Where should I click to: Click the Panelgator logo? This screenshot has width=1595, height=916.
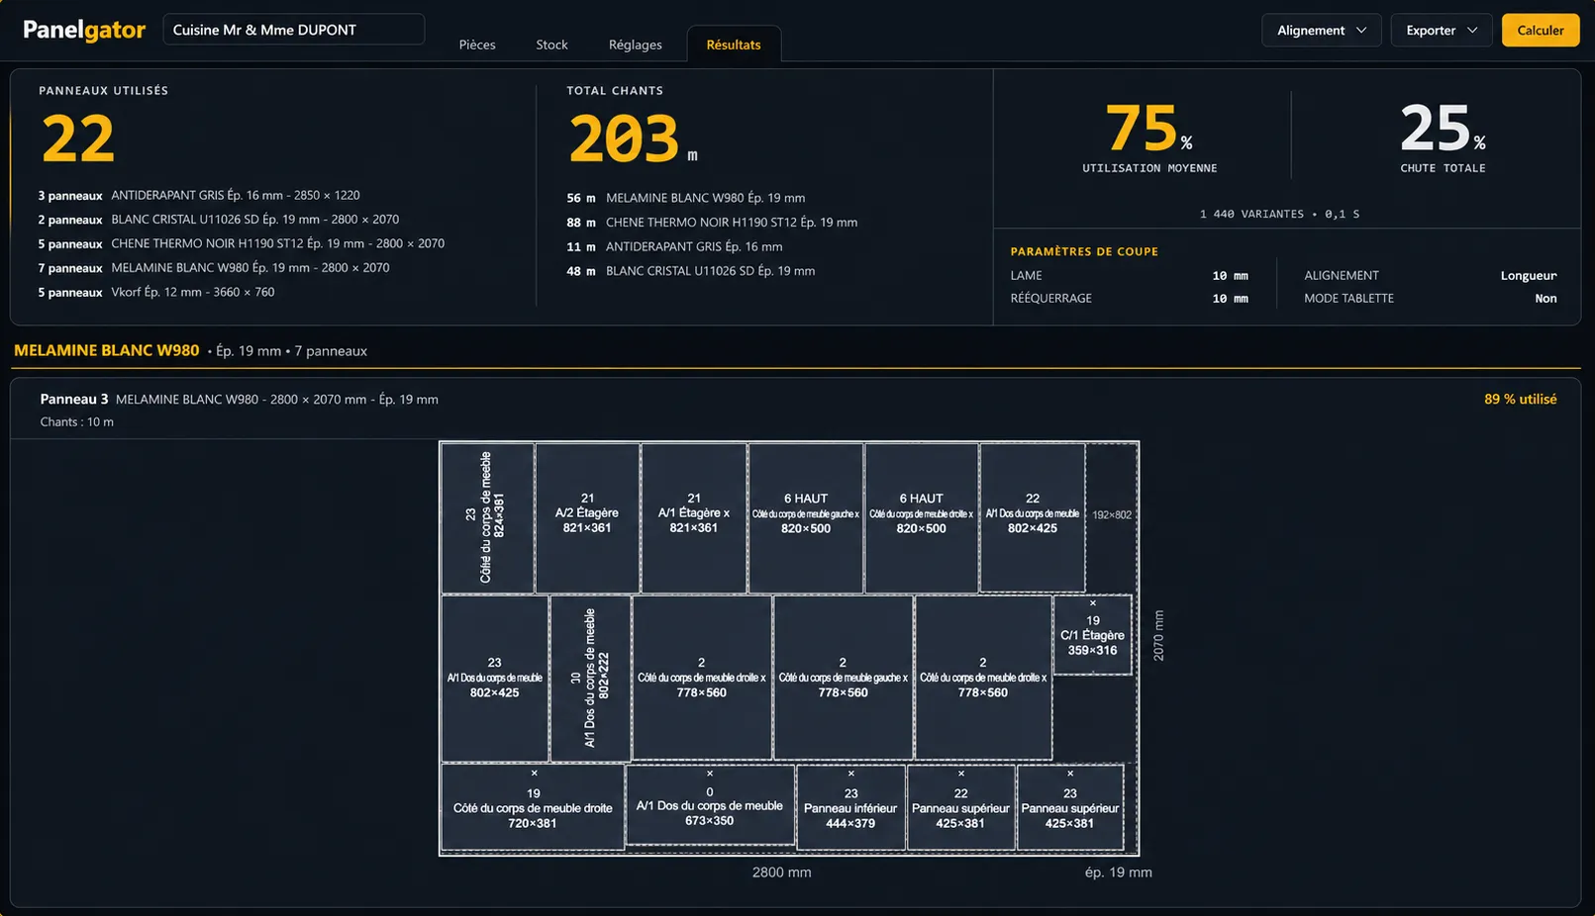[x=84, y=30]
